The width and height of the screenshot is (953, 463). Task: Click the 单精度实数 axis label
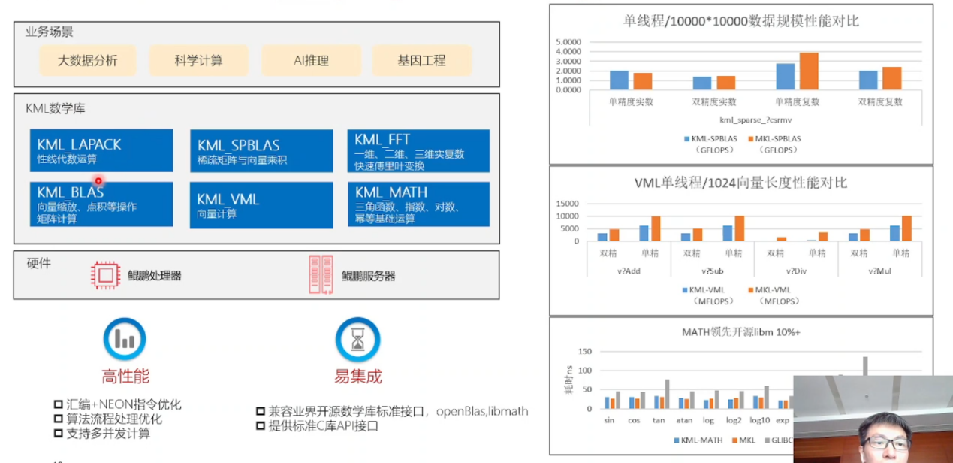pyautogui.click(x=631, y=101)
